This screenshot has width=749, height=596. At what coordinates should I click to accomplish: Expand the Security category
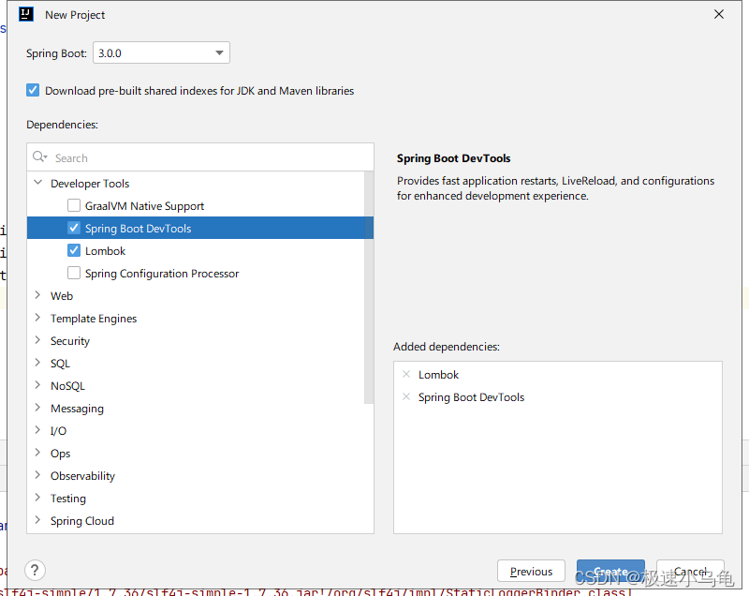tap(37, 340)
